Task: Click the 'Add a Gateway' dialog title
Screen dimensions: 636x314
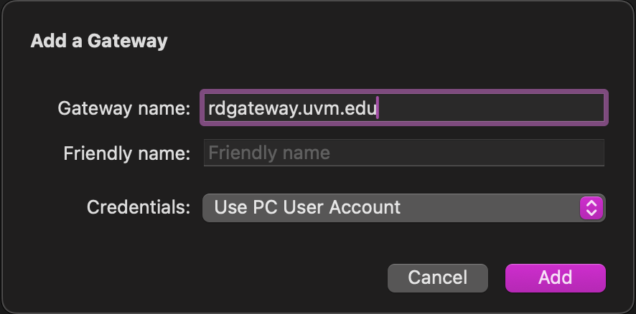Action: (99, 41)
